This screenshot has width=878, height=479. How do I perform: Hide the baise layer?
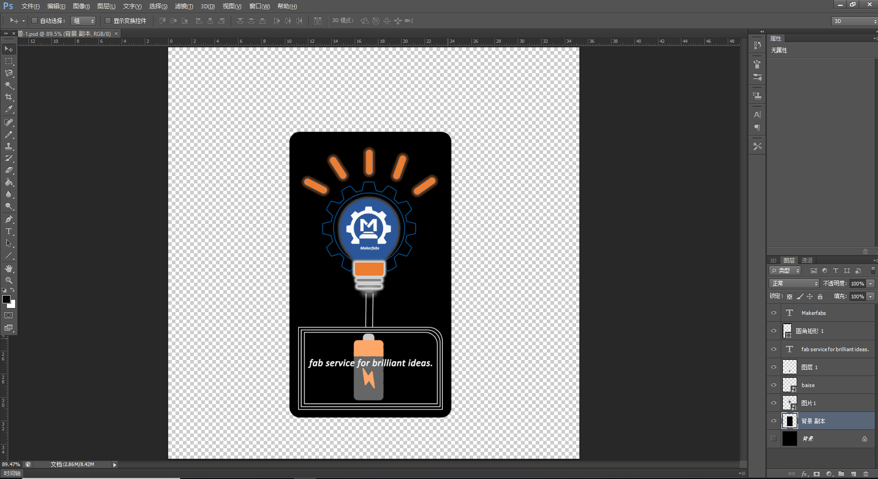pos(774,385)
